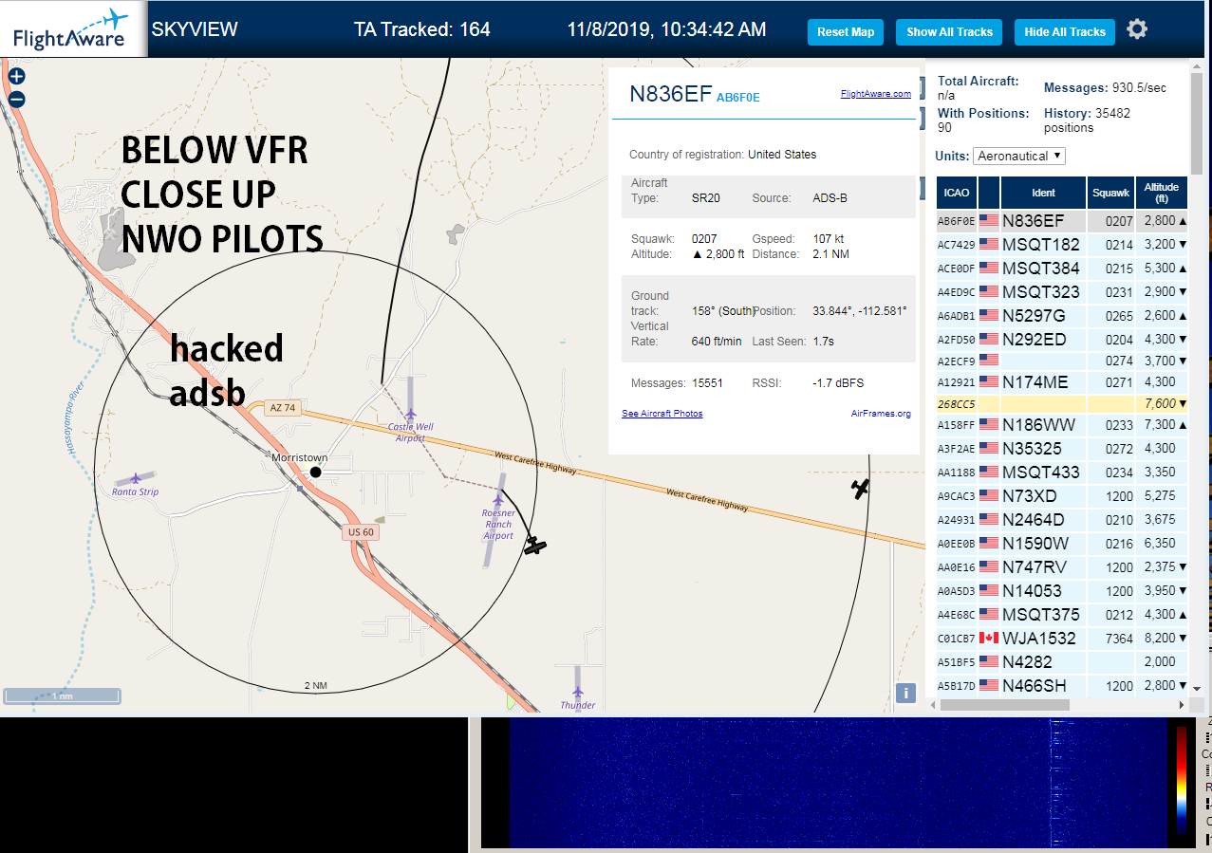Open the FlightAware.com link in info panel
This screenshot has width=1212, height=853.
click(875, 94)
